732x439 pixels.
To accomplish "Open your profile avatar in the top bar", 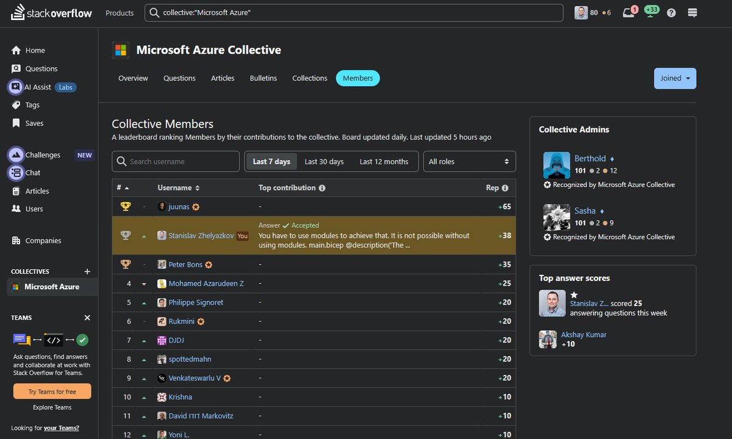I will point(581,12).
